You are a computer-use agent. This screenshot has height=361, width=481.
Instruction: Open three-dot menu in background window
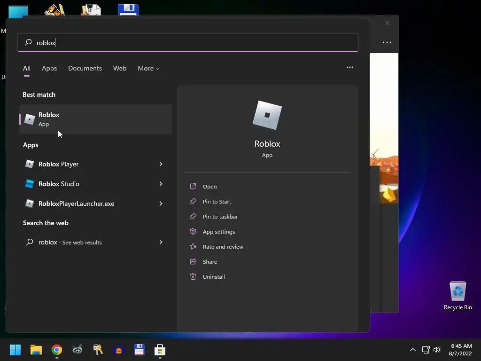(x=387, y=42)
